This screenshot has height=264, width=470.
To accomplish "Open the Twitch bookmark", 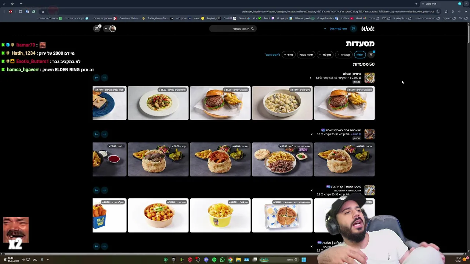I will click(x=268, y=18).
